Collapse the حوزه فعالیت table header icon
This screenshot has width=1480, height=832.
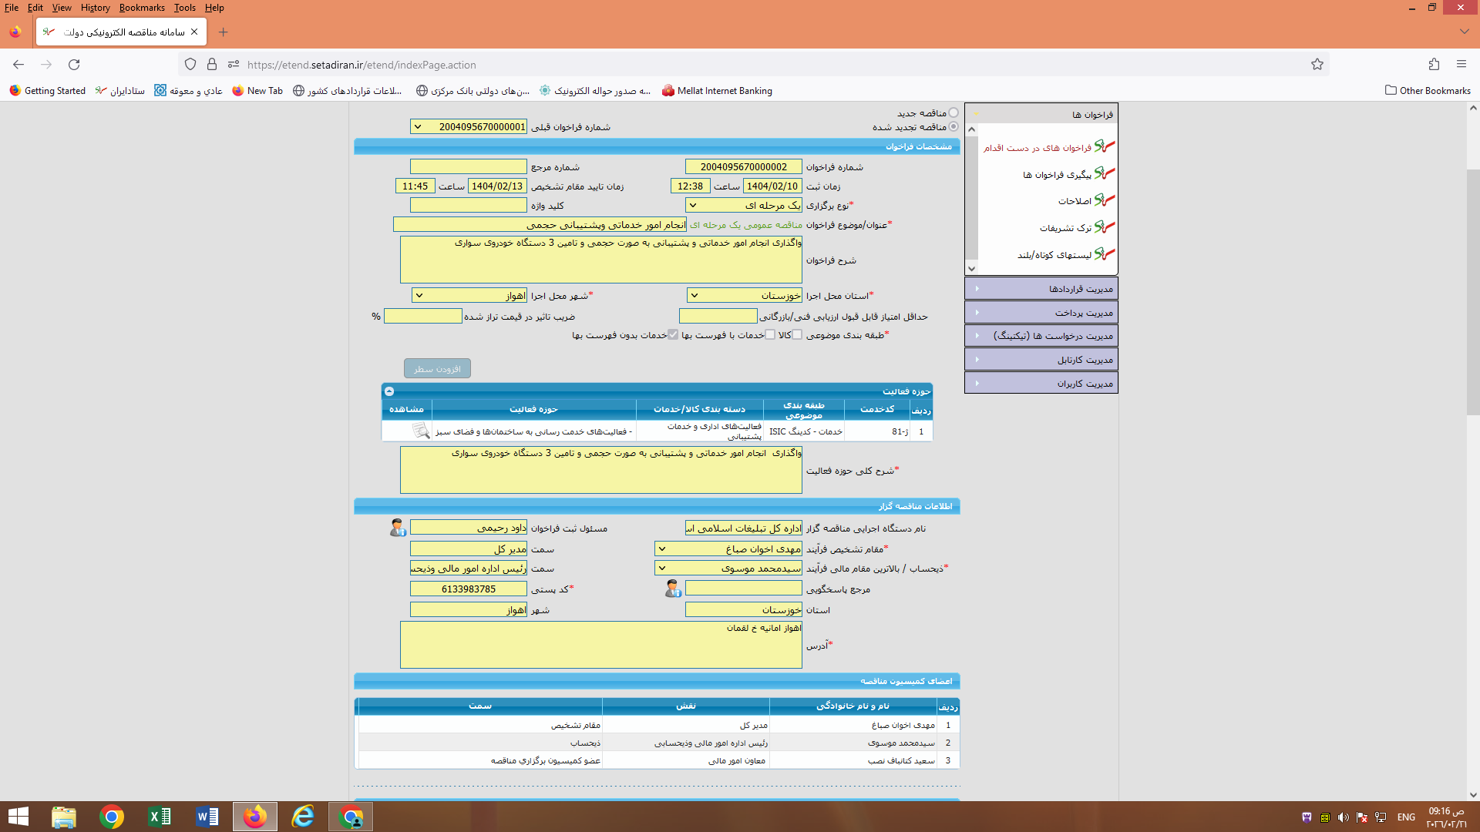[x=389, y=391]
